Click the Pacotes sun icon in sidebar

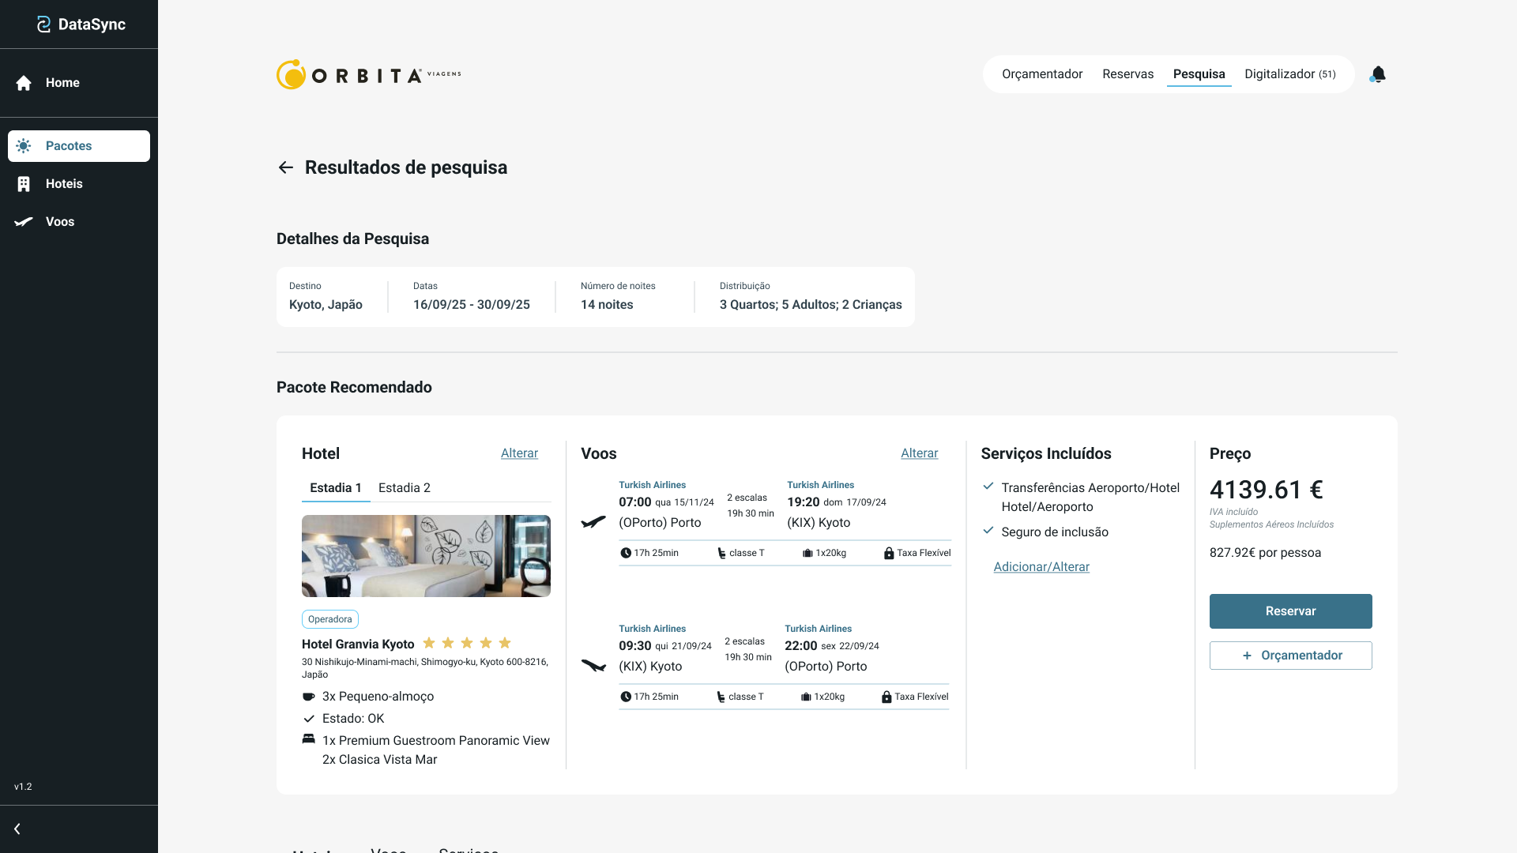[x=24, y=146]
